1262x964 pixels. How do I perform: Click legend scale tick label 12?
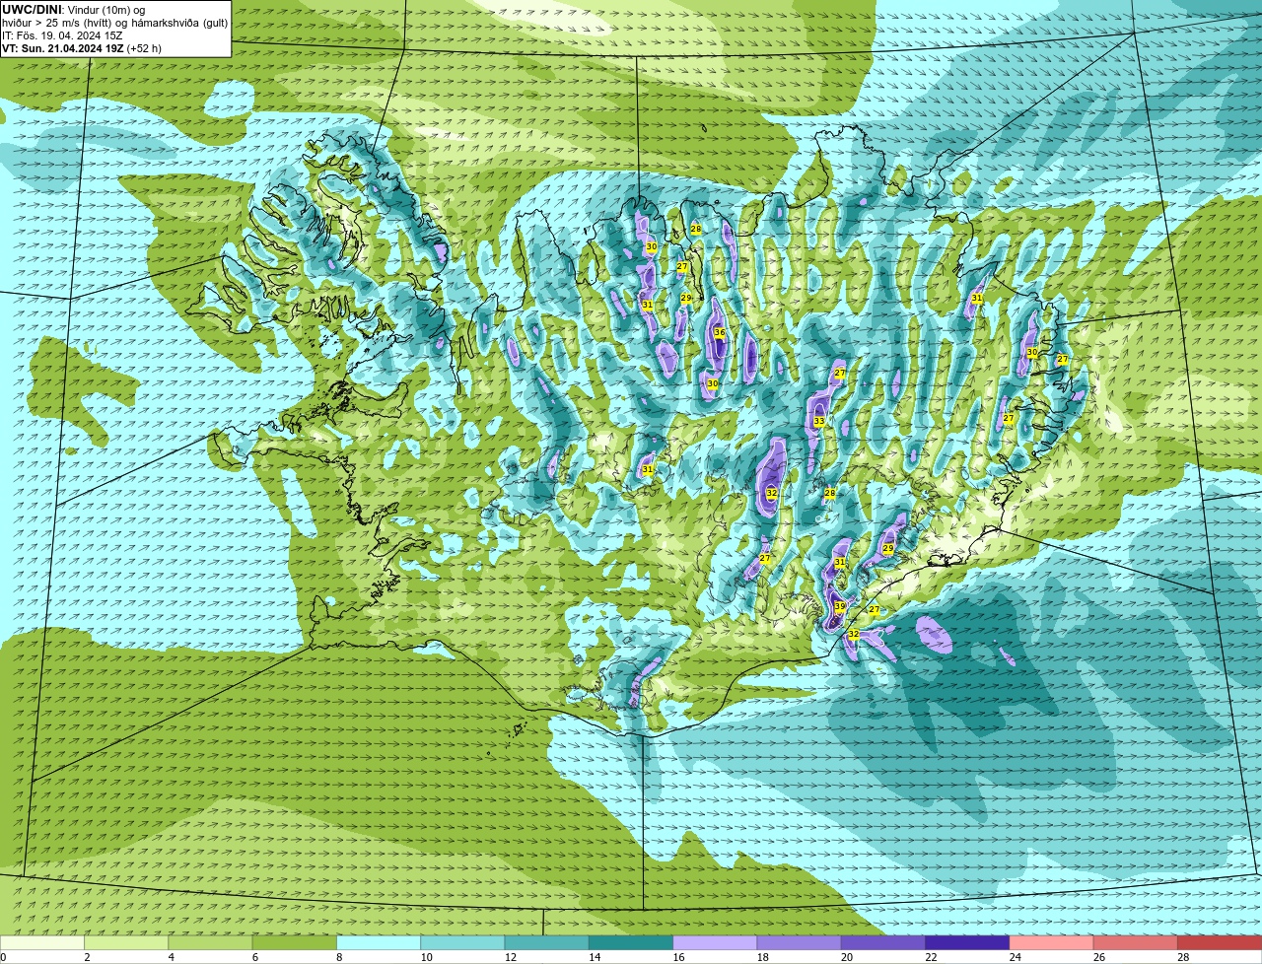click(510, 957)
